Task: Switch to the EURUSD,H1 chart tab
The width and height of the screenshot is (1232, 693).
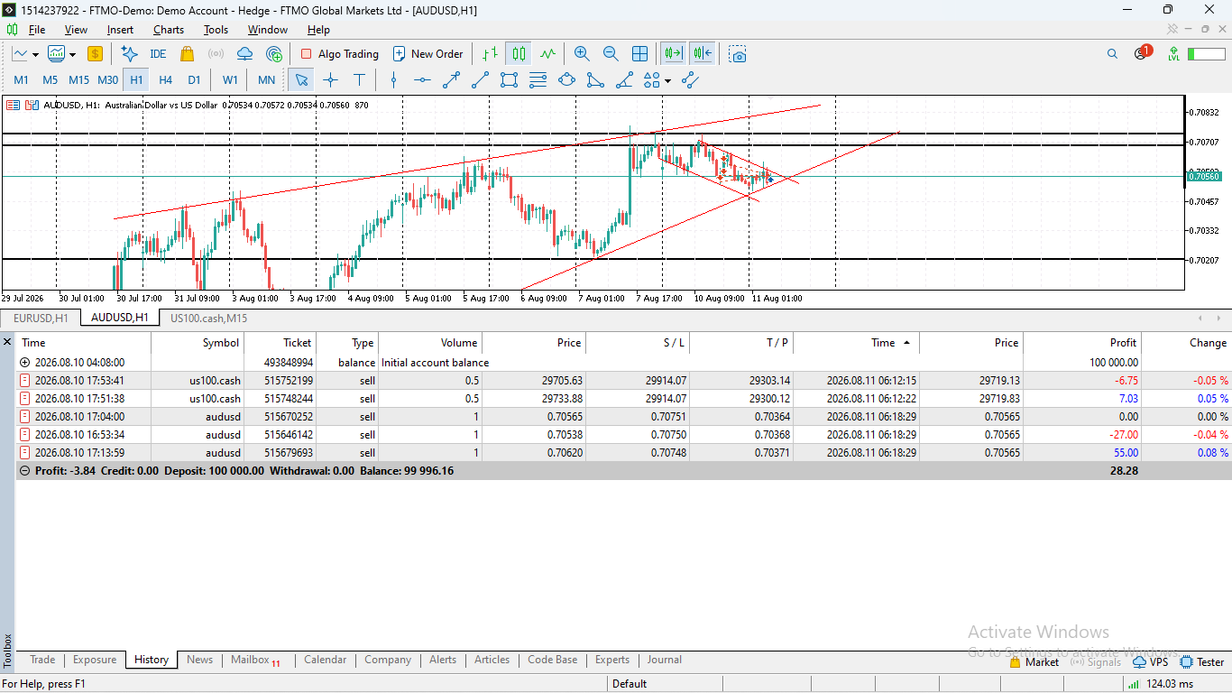Action: click(41, 319)
